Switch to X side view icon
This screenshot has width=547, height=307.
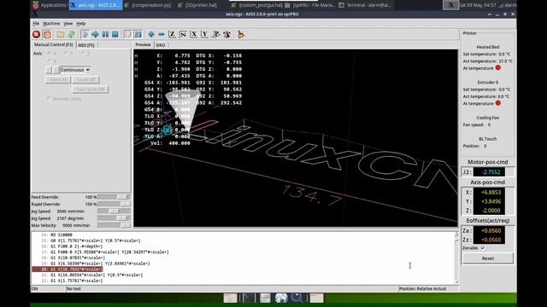coord(194,34)
